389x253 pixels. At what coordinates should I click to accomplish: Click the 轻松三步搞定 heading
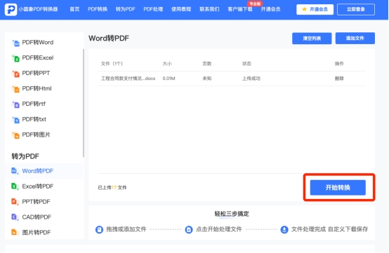[232, 214]
